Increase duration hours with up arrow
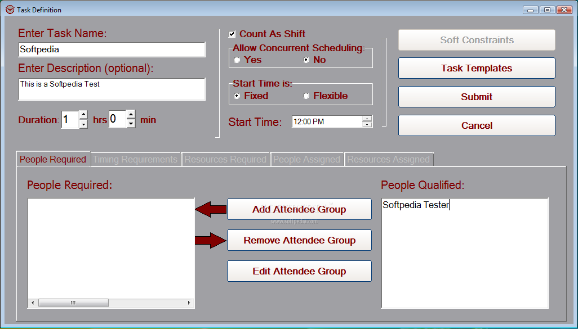Screen dimensions: 578x329 click(84, 115)
